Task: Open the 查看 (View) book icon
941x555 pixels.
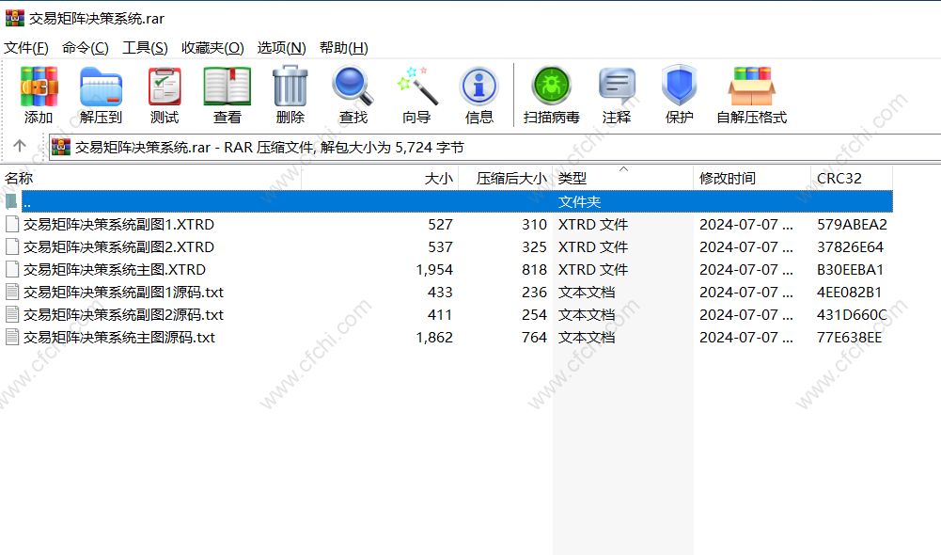Action: (x=227, y=87)
